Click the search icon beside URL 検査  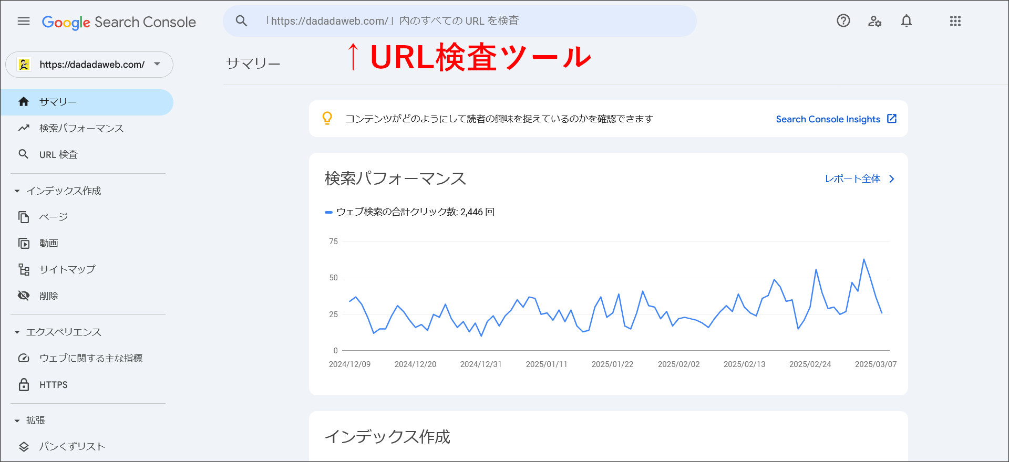pos(24,154)
